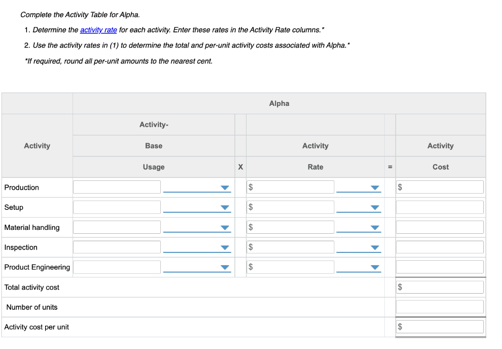This screenshot has width=502, height=349.
Task: Select the Production usage input field
Action: click(x=117, y=187)
